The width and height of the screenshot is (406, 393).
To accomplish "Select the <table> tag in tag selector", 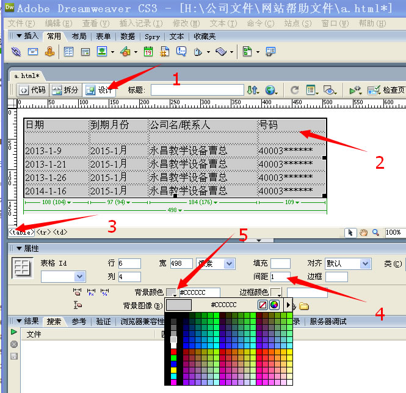I will tap(21, 232).
